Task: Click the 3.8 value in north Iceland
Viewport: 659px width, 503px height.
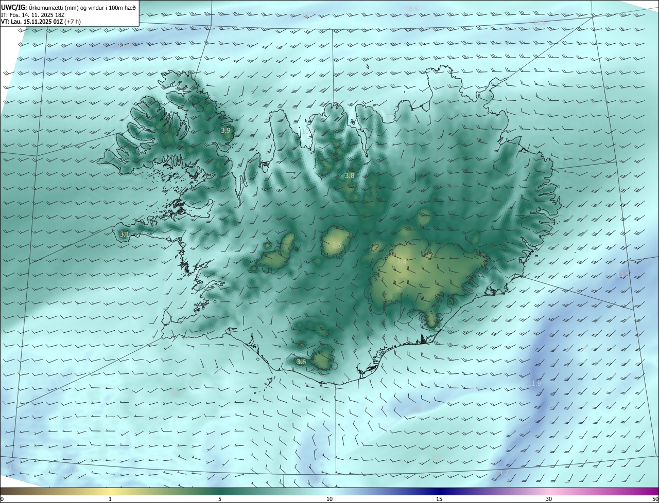Action: click(350, 176)
